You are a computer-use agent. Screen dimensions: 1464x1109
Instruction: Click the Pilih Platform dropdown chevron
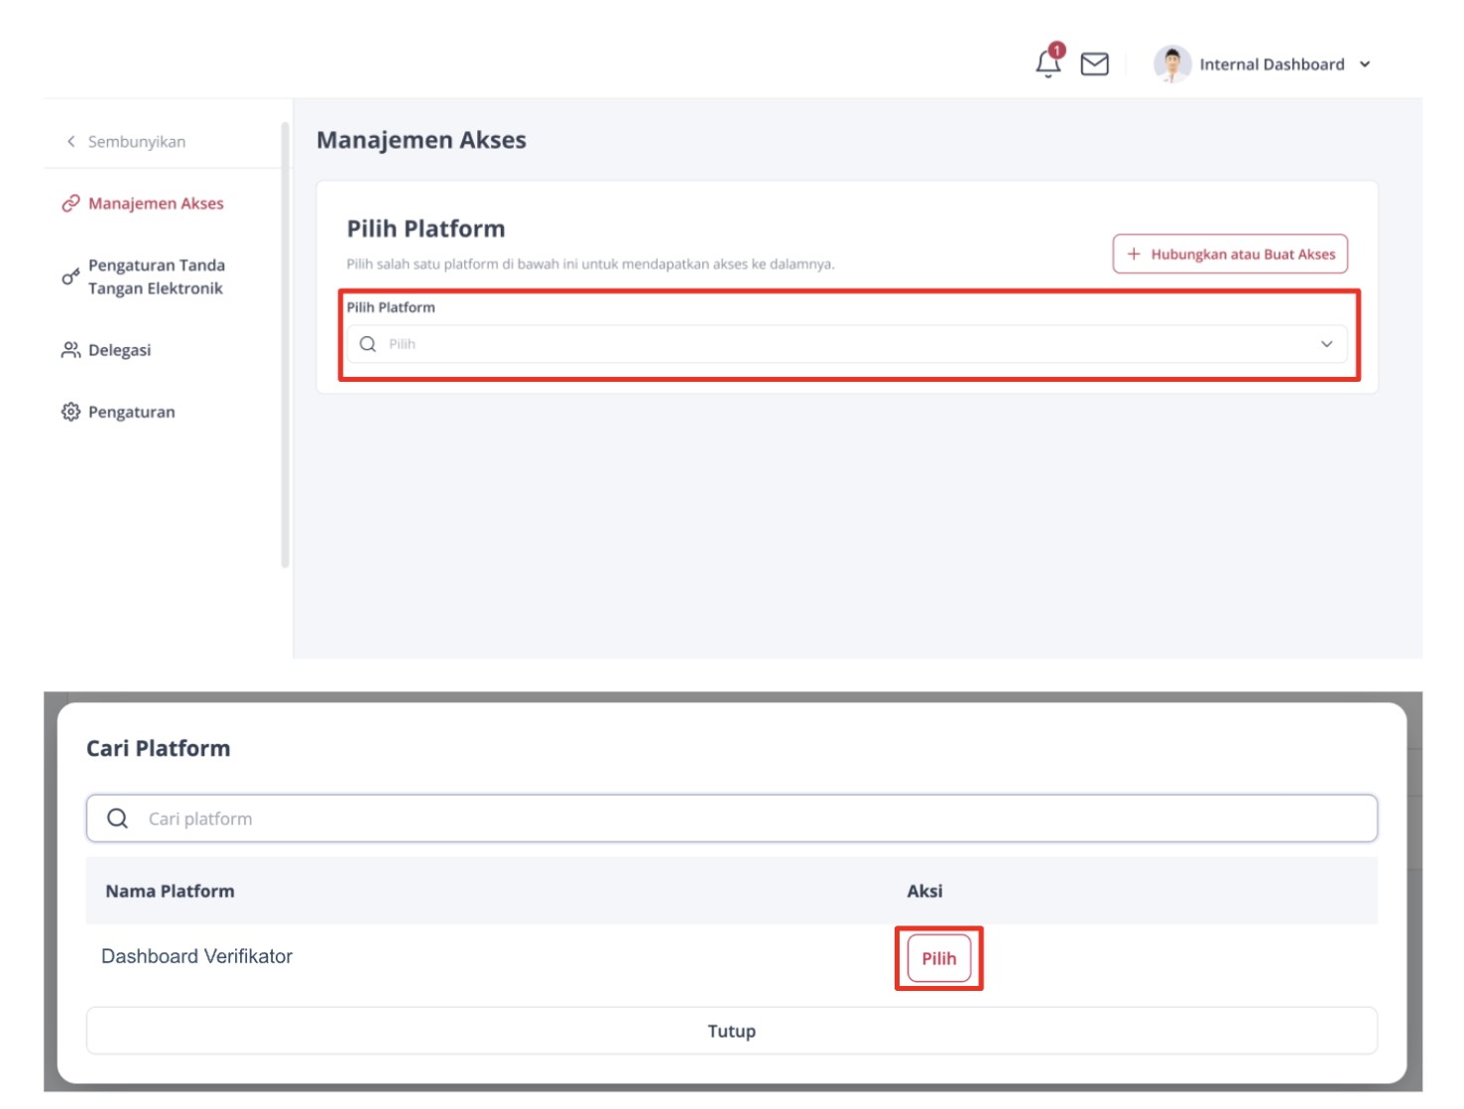pyautogui.click(x=1326, y=344)
